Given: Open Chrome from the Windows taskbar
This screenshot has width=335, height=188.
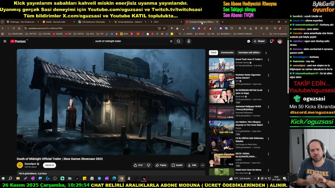Looking at the screenshot, I should click(x=122, y=179).
